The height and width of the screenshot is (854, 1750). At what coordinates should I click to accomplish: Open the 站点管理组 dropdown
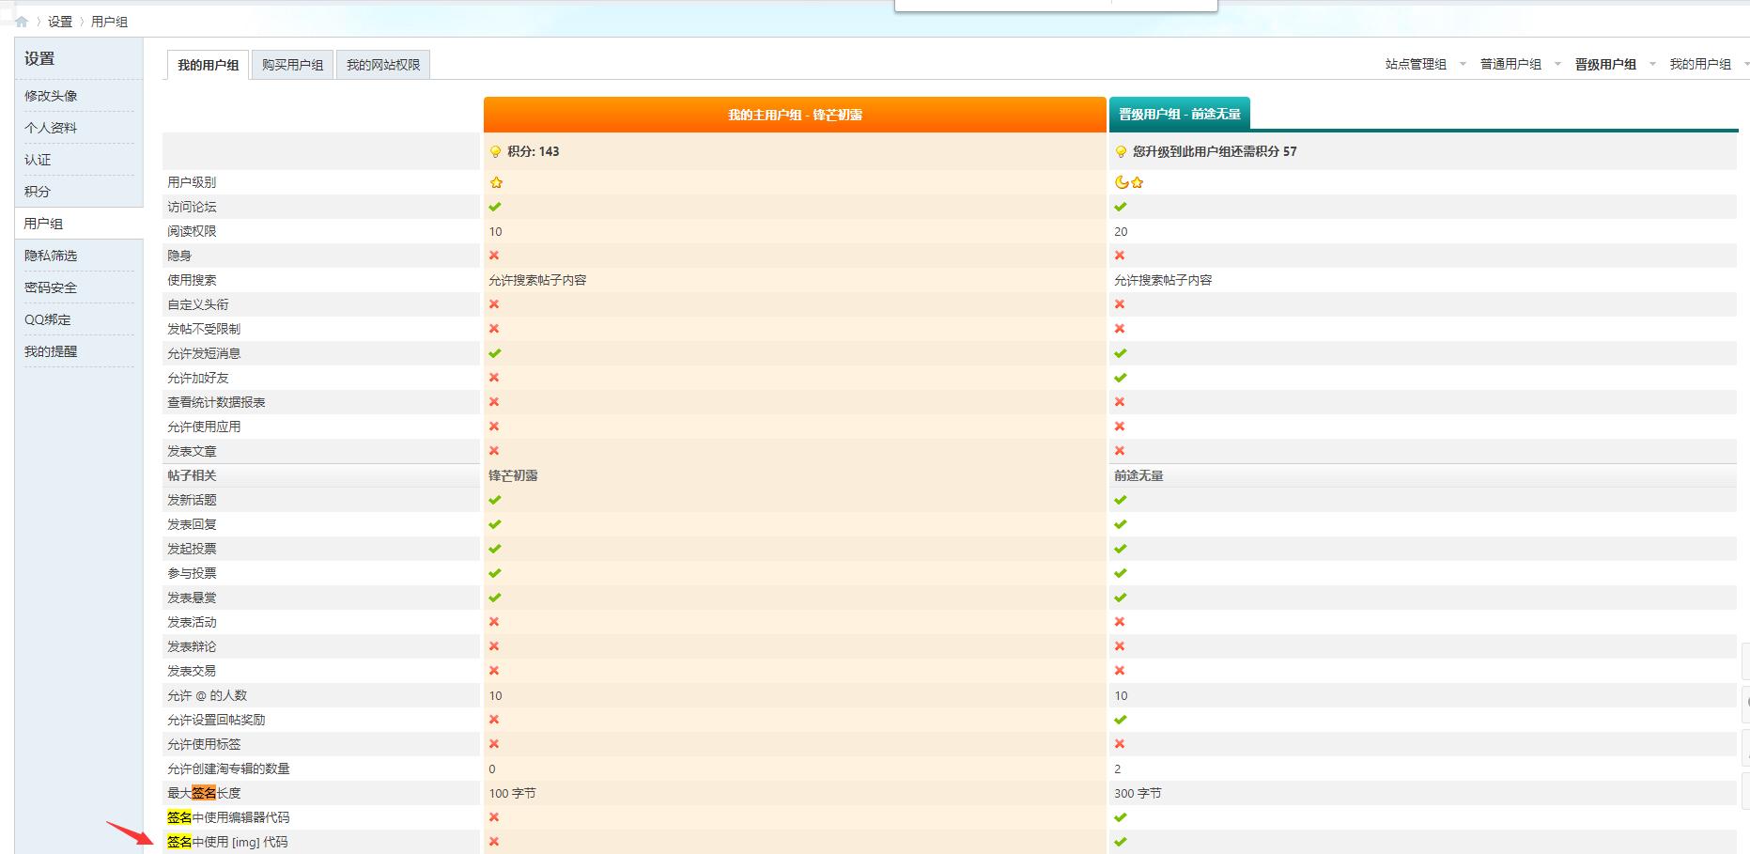[1425, 64]
